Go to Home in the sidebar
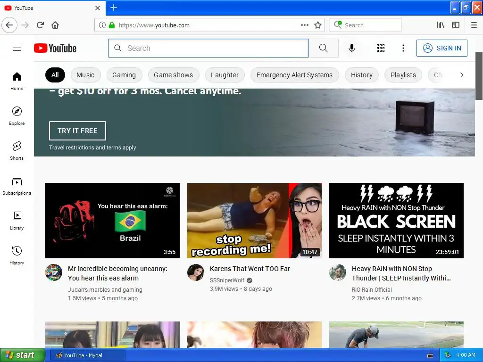The height and width of the screenshot is (362, 483). pyautogui.click(x=17, y=81)
